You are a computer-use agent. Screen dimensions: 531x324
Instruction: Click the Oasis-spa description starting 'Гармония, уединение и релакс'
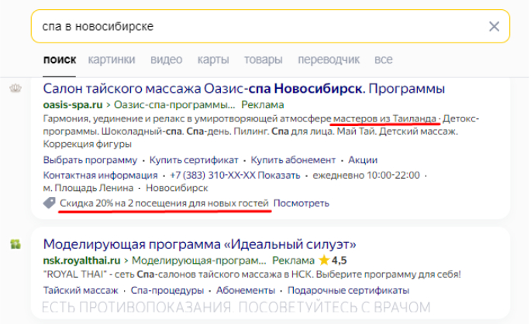tap(261, 131)
